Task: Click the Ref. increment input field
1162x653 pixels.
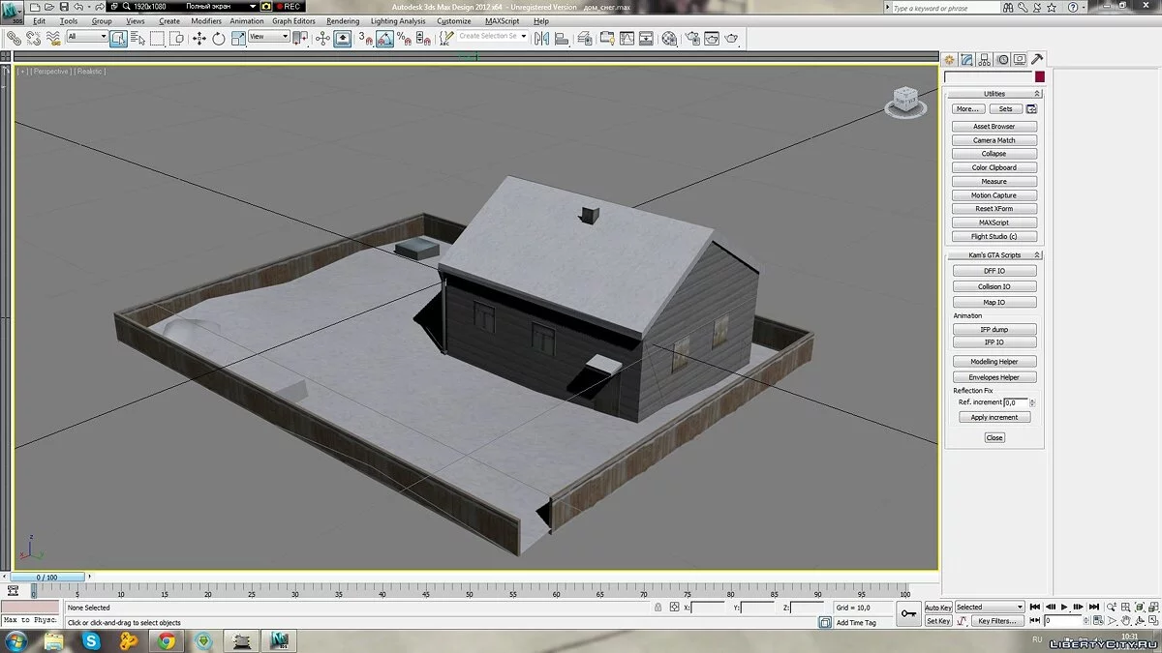Action: [1015, 402]
